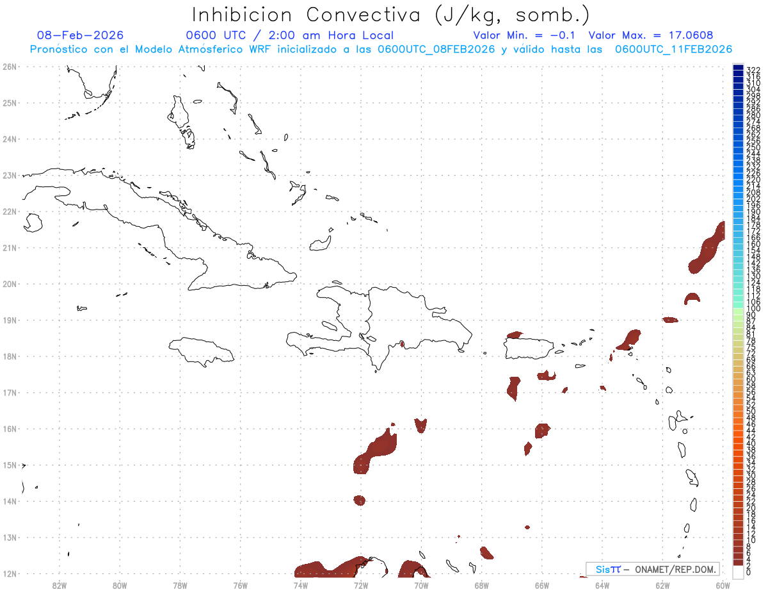Click the "22N" latitude label
768x594 pixels.
click(x=9, y=211)
